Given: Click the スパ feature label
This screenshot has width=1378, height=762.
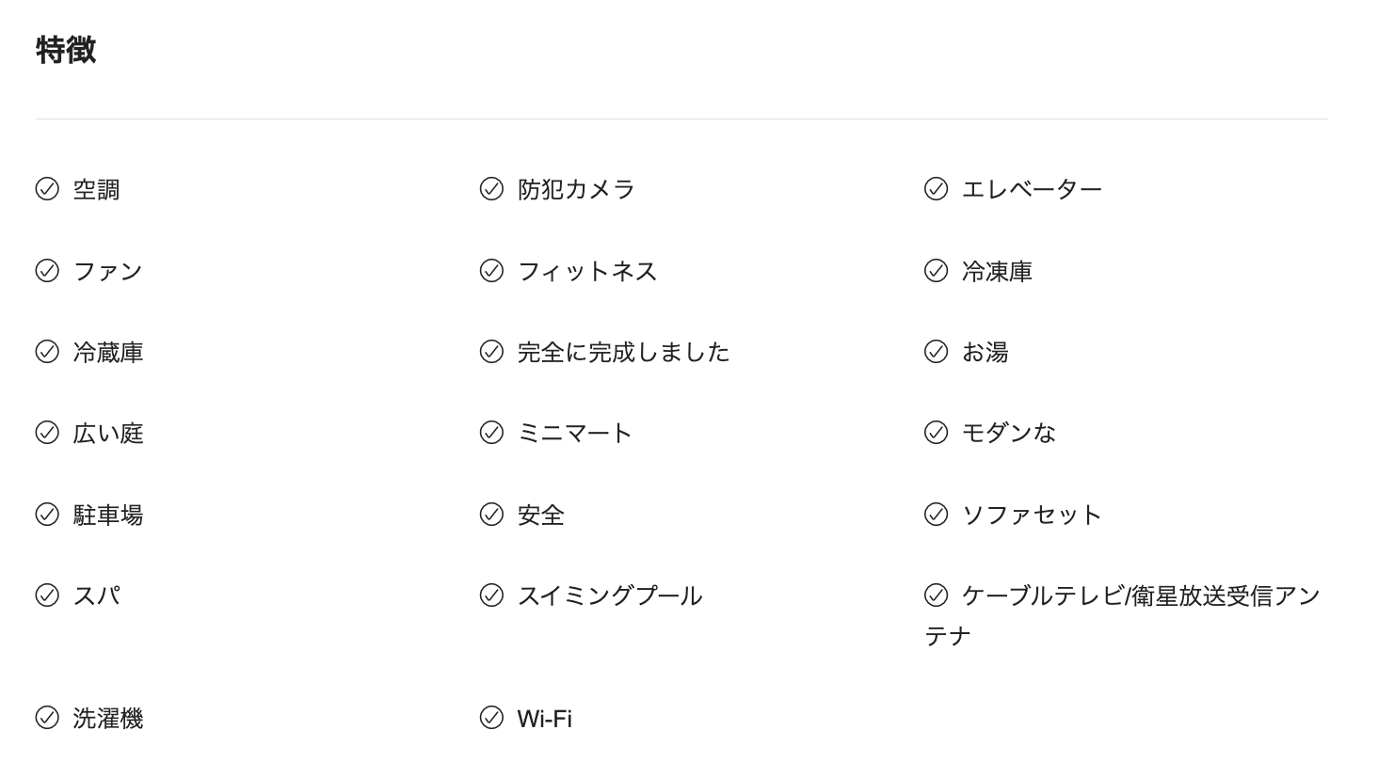Looking at the screenshot, I should pos(96,595).
